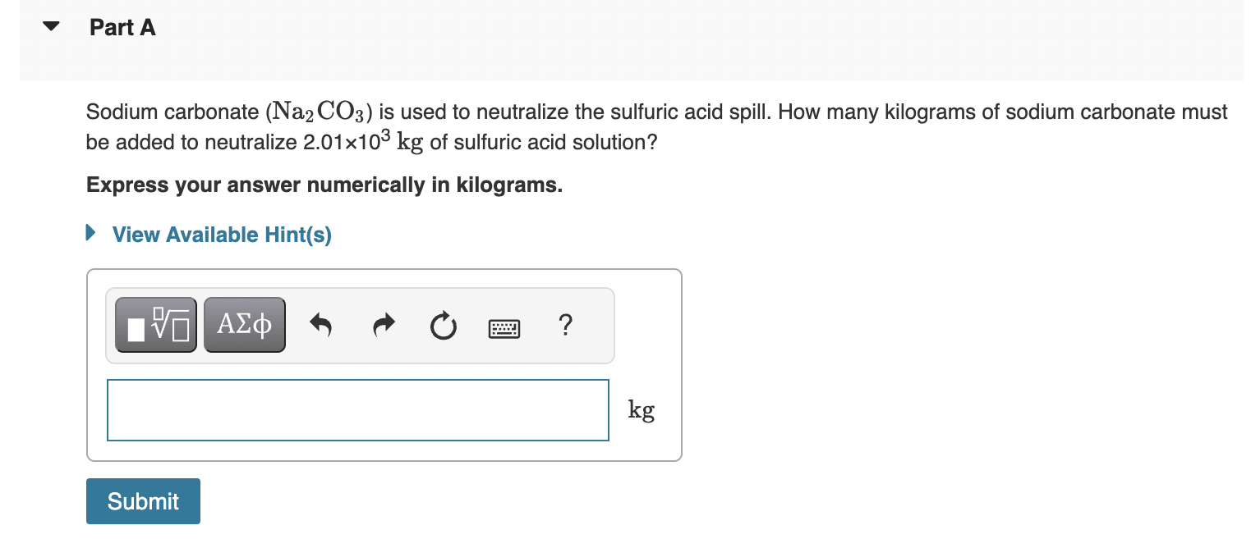This screenshot has width=1251, height=548.
Task: Click the hint disclosure triangle
Action: [90, 233]
